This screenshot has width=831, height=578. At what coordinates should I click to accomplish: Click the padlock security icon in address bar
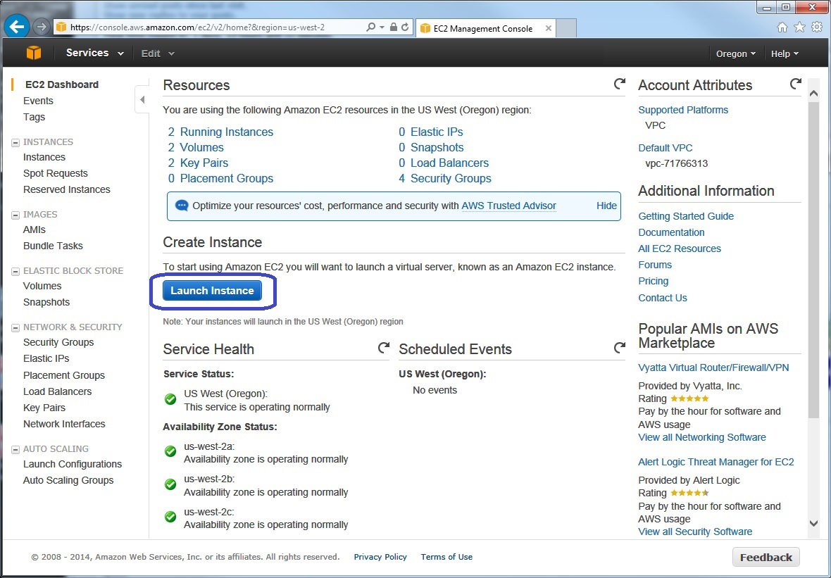pyautogui.click(x=393, y=27)
